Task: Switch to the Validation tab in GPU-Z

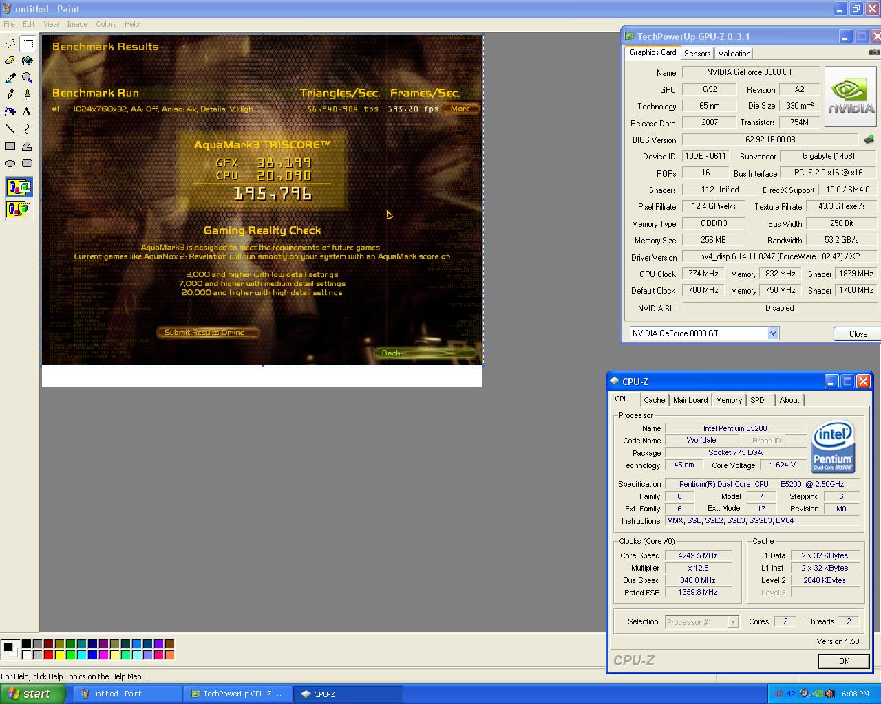Action: (734, 54)
